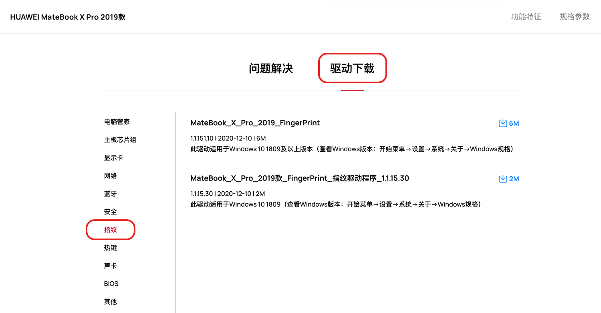601x313 pixels.
Task: Open the 热键 driver category
Action: [x=111, y=248]
